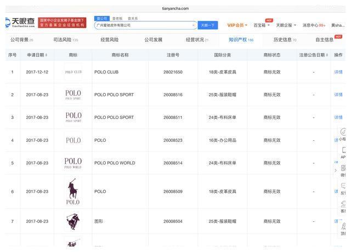Click the company name search field
The width and height of the screenshot is (351, 252).
pos(143,25)
